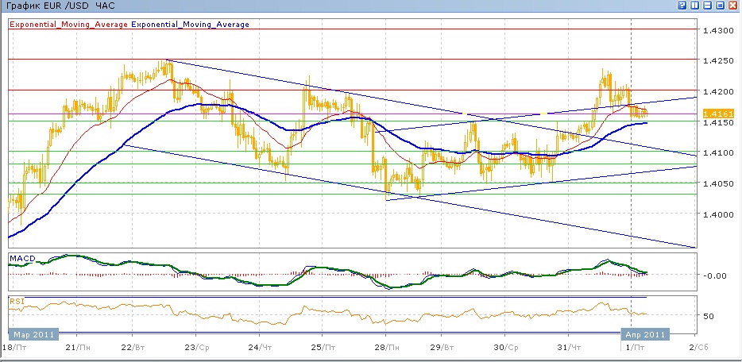Select the red Exponential_Moving_Average legend label
This screenshot has height=362, width=742.
tap(68, 24)
